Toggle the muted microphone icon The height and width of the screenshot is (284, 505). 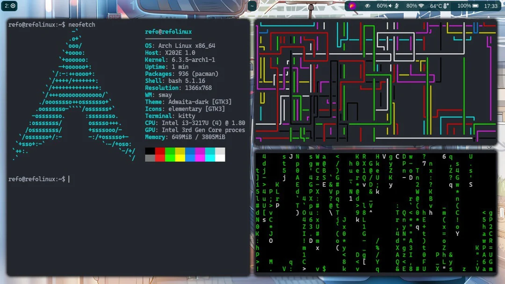pyautogui.click(x=397, y=6)
